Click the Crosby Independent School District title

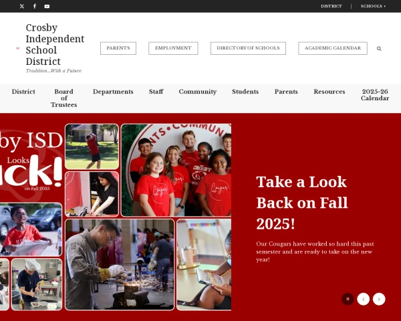(x=55, y=45)
